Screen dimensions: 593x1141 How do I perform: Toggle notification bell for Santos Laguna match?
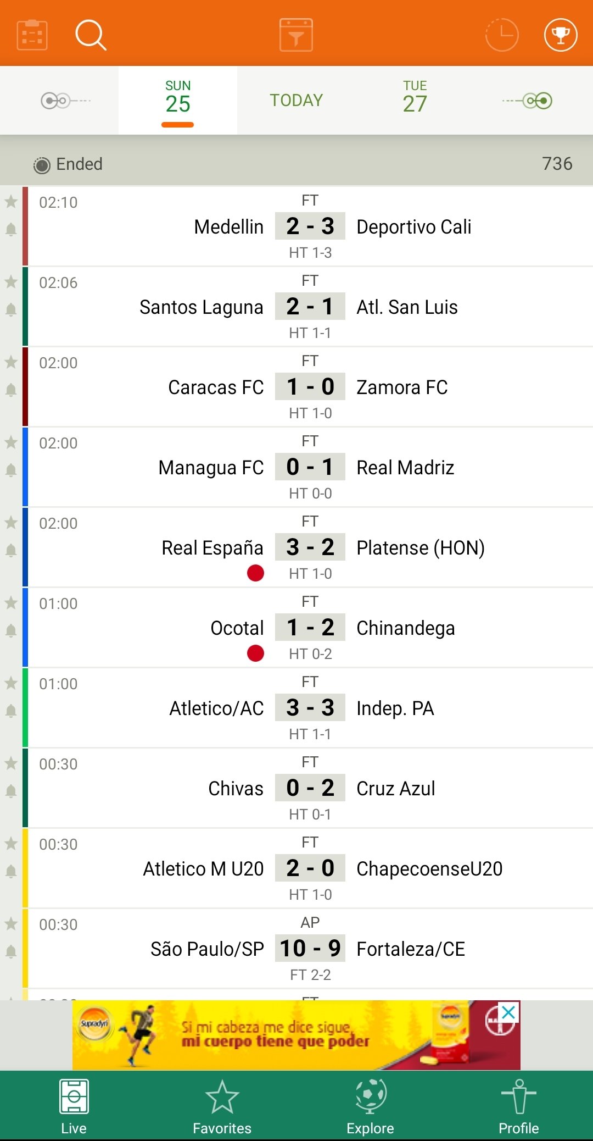point(11,309)
